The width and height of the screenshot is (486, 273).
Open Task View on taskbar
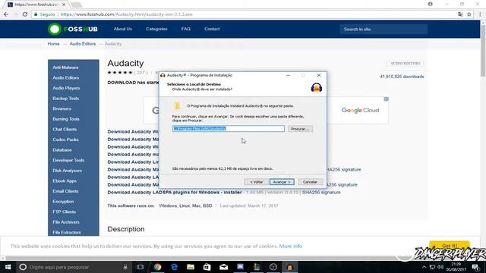pos(140,267)
